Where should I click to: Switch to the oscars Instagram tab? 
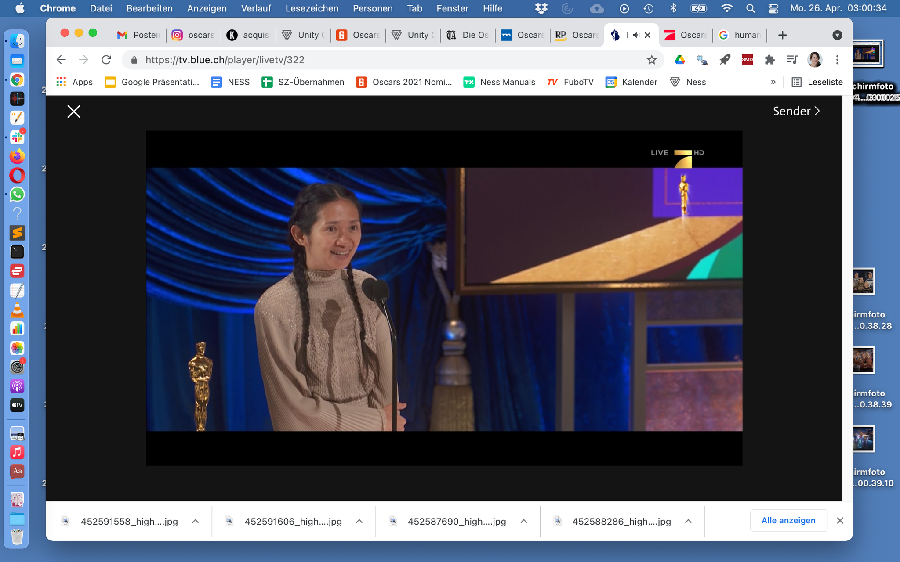point(193,35)
